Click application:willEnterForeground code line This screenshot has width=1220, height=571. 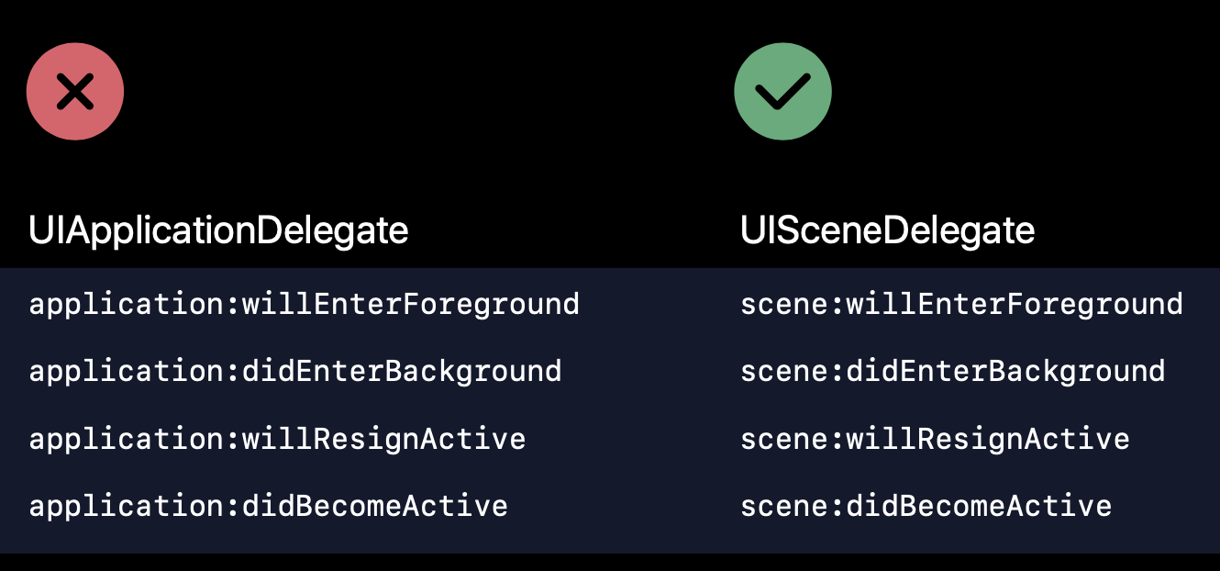[304, 305]
